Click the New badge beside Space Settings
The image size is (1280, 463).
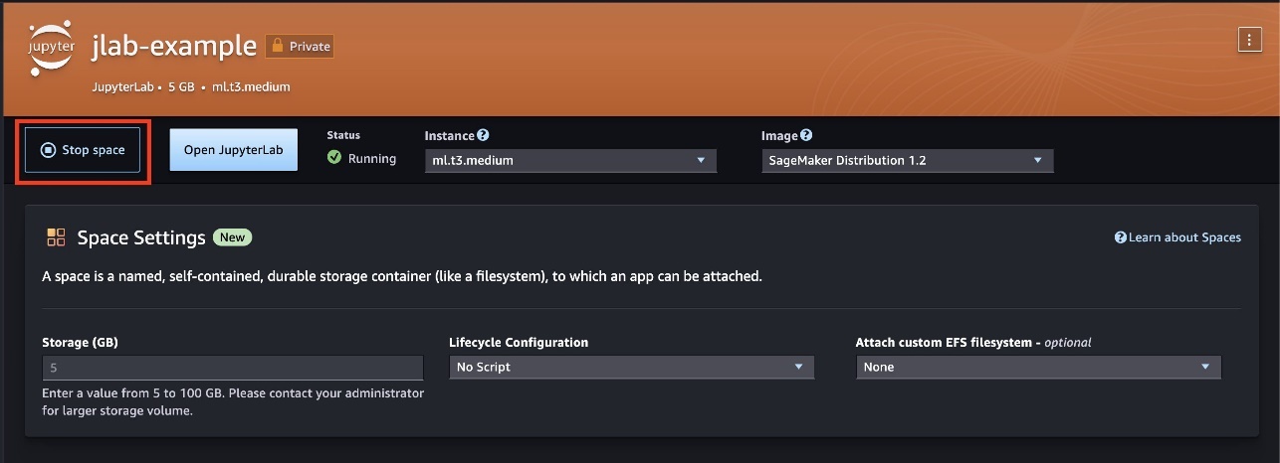(x=232, y=237)
